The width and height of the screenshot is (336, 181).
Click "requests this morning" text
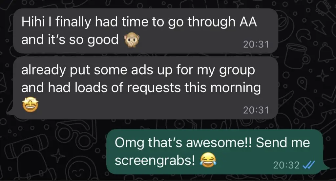(x=194, y=88)
